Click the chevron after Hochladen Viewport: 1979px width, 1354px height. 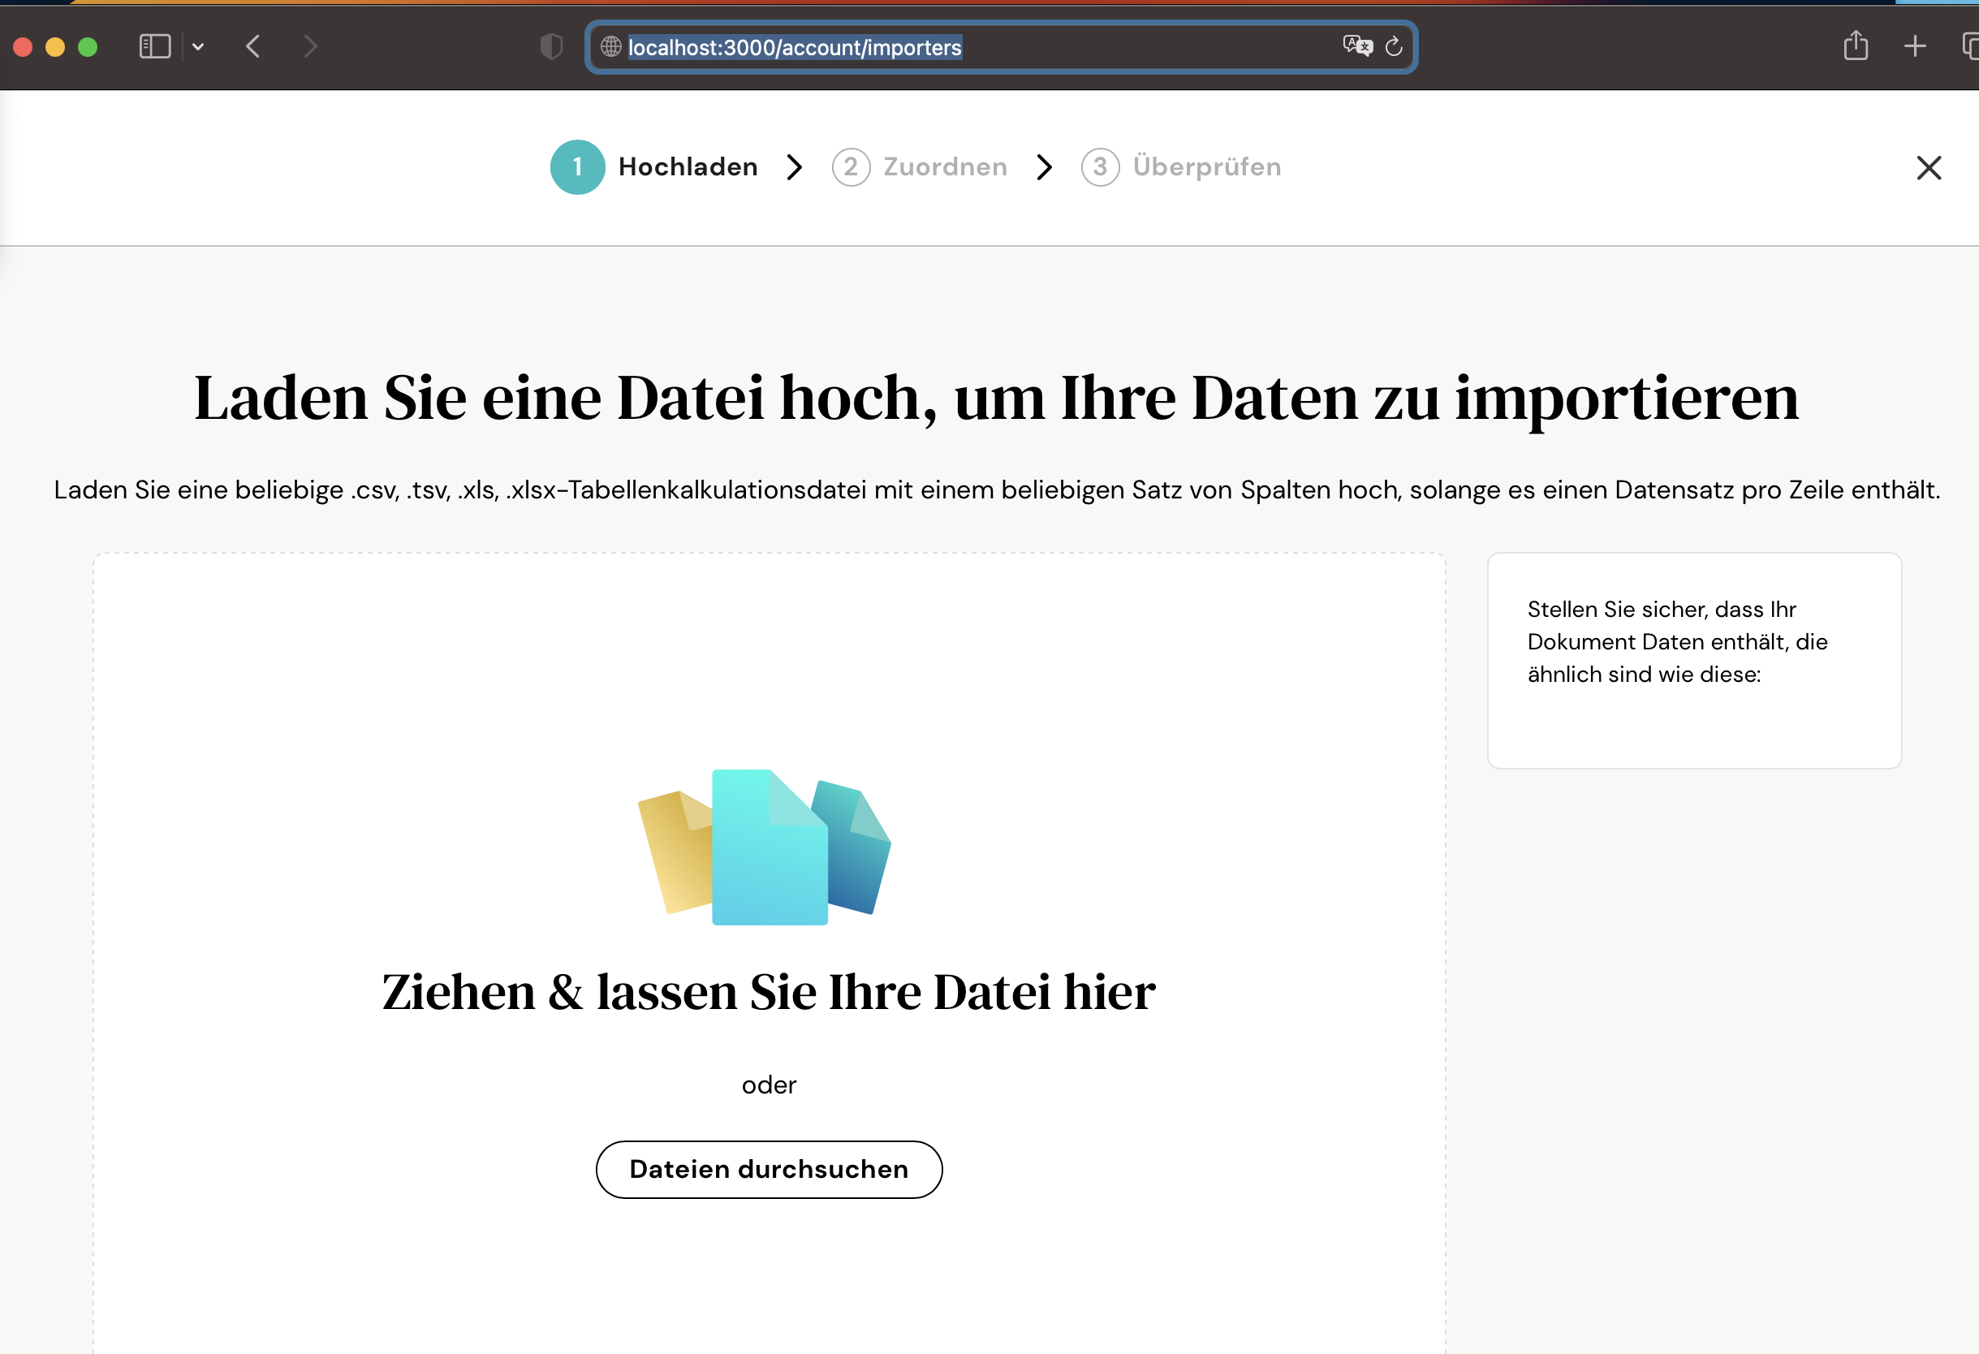(x=795, y=167)
